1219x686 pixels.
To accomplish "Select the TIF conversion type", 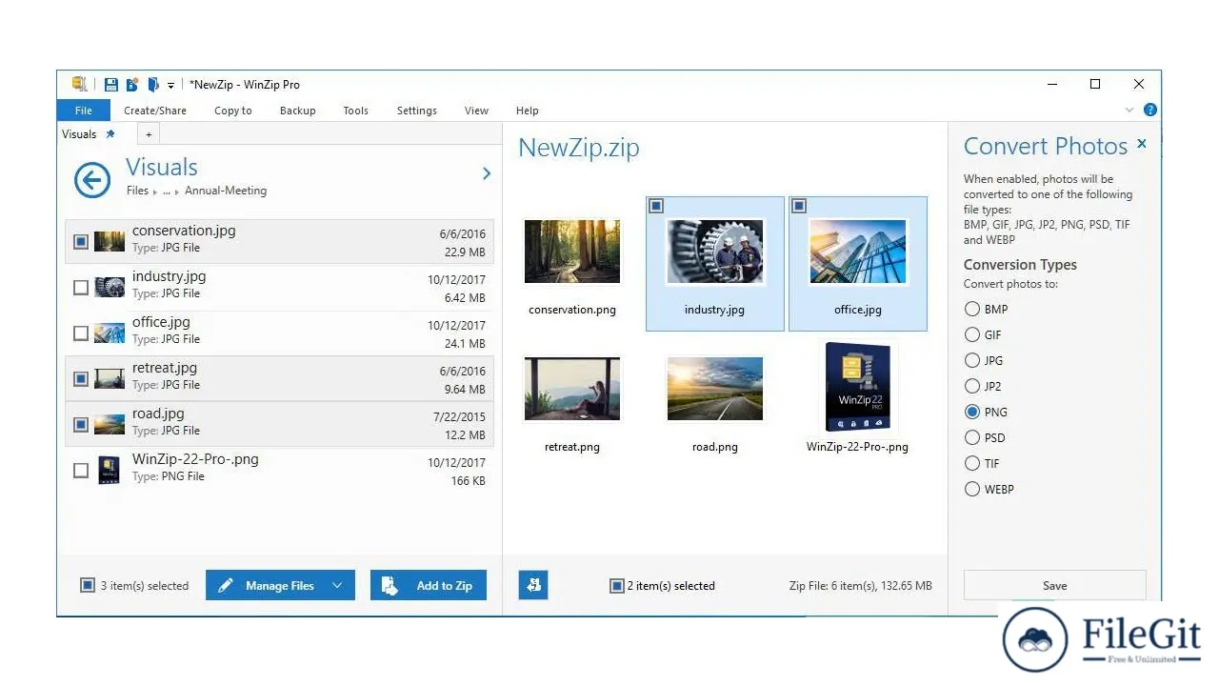I will pyautogui.click(x=972, y=463).
